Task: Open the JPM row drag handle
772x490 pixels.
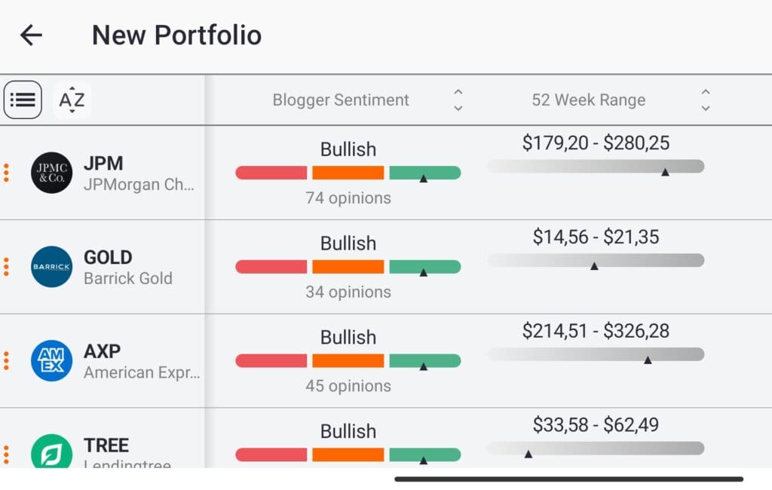Action: pos(7,172)
